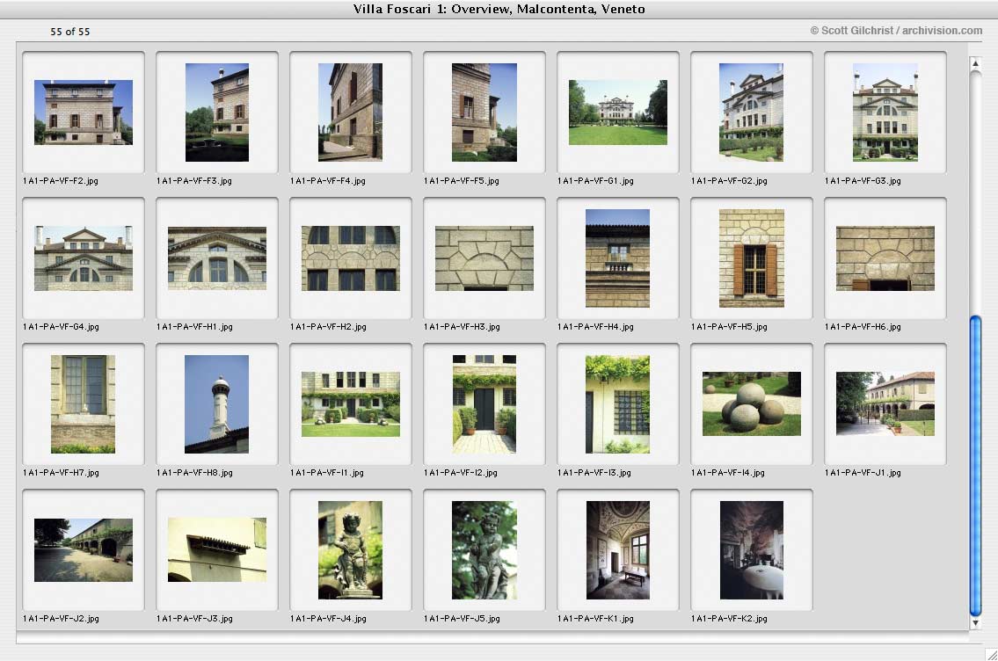Screen dimensions: 998x661
Task: Click the 1A1-PA-VF-K2.jpg filename label
Action: coord(730,619)
